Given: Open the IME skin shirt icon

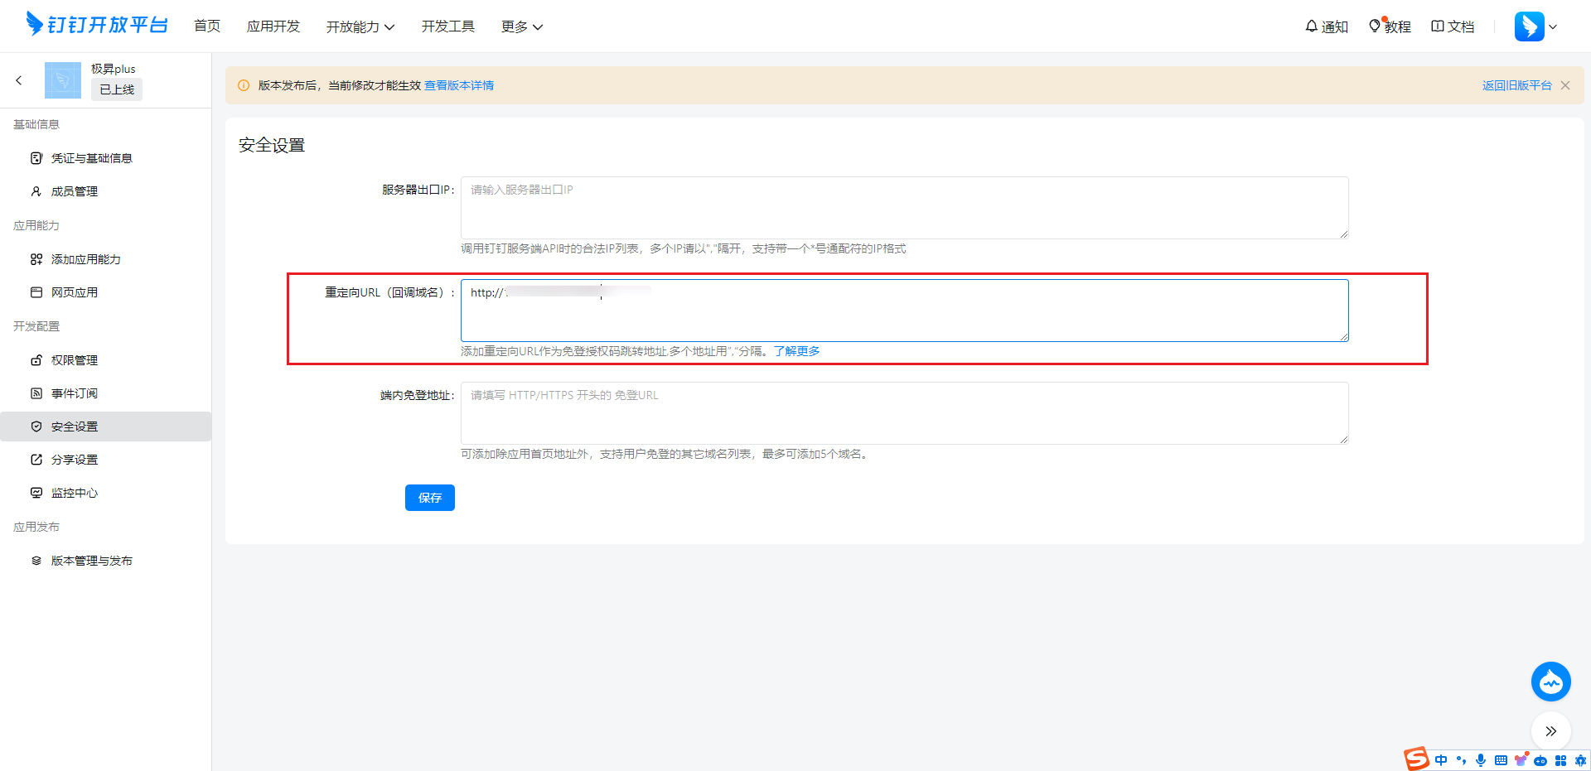Looking at the screenshot, I should click(1521, 760).
